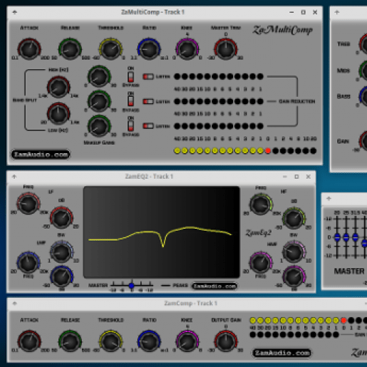This screenshot has height=367, width=367.
Task: Click the HMF Freq knob in ZamEQ2
Action: coord(261,263)
